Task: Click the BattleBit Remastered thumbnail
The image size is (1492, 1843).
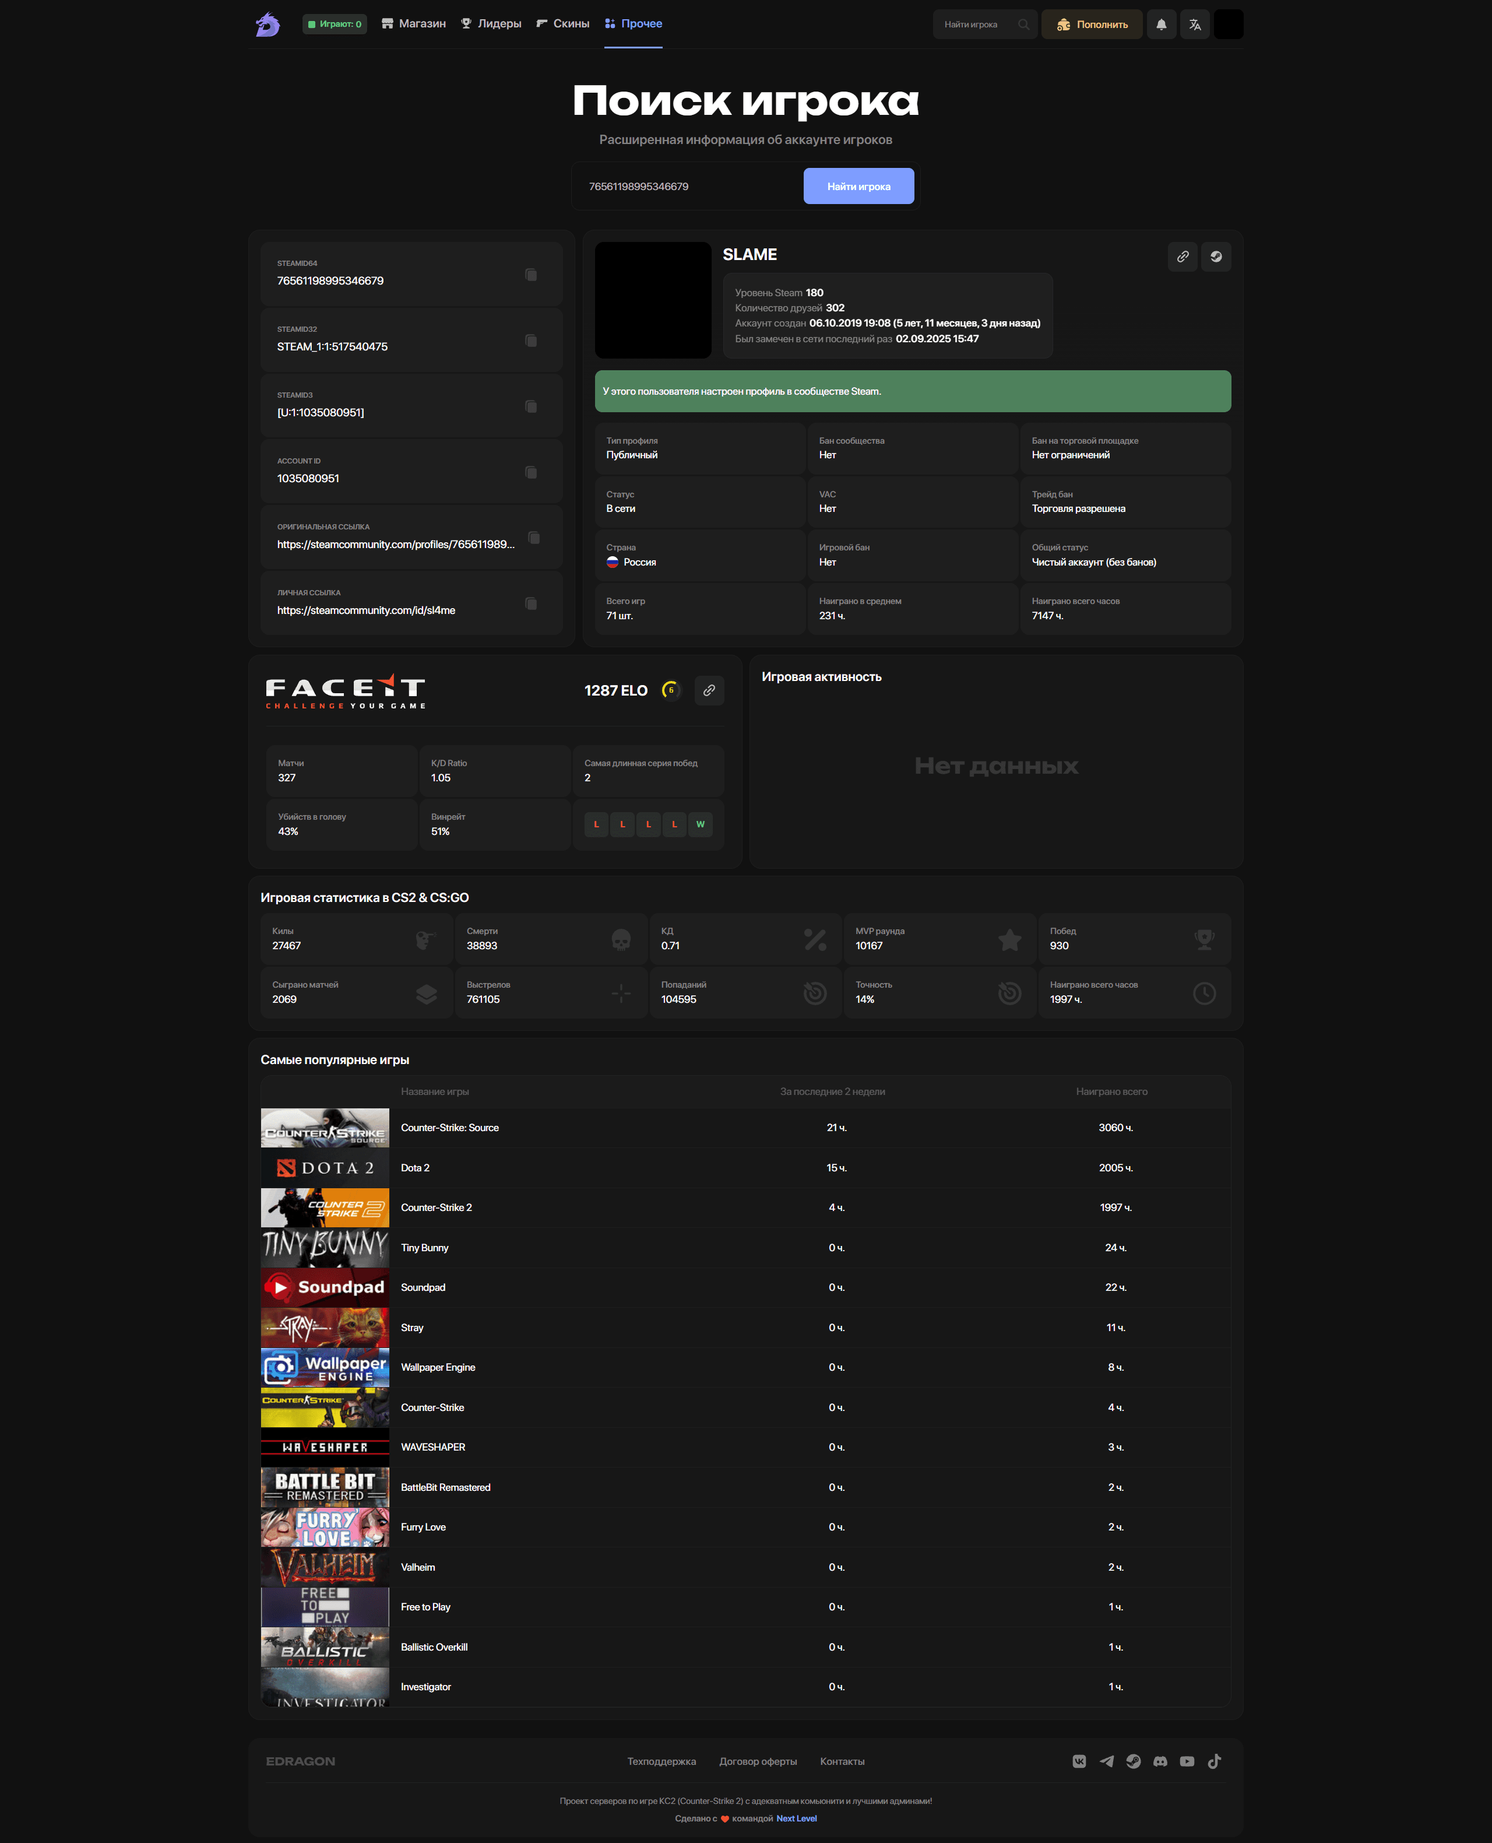Action: pos(325,1488)
